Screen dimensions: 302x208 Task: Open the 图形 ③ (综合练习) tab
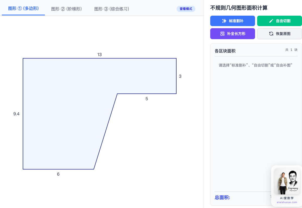pyautogui.click(x=112, y=9)
